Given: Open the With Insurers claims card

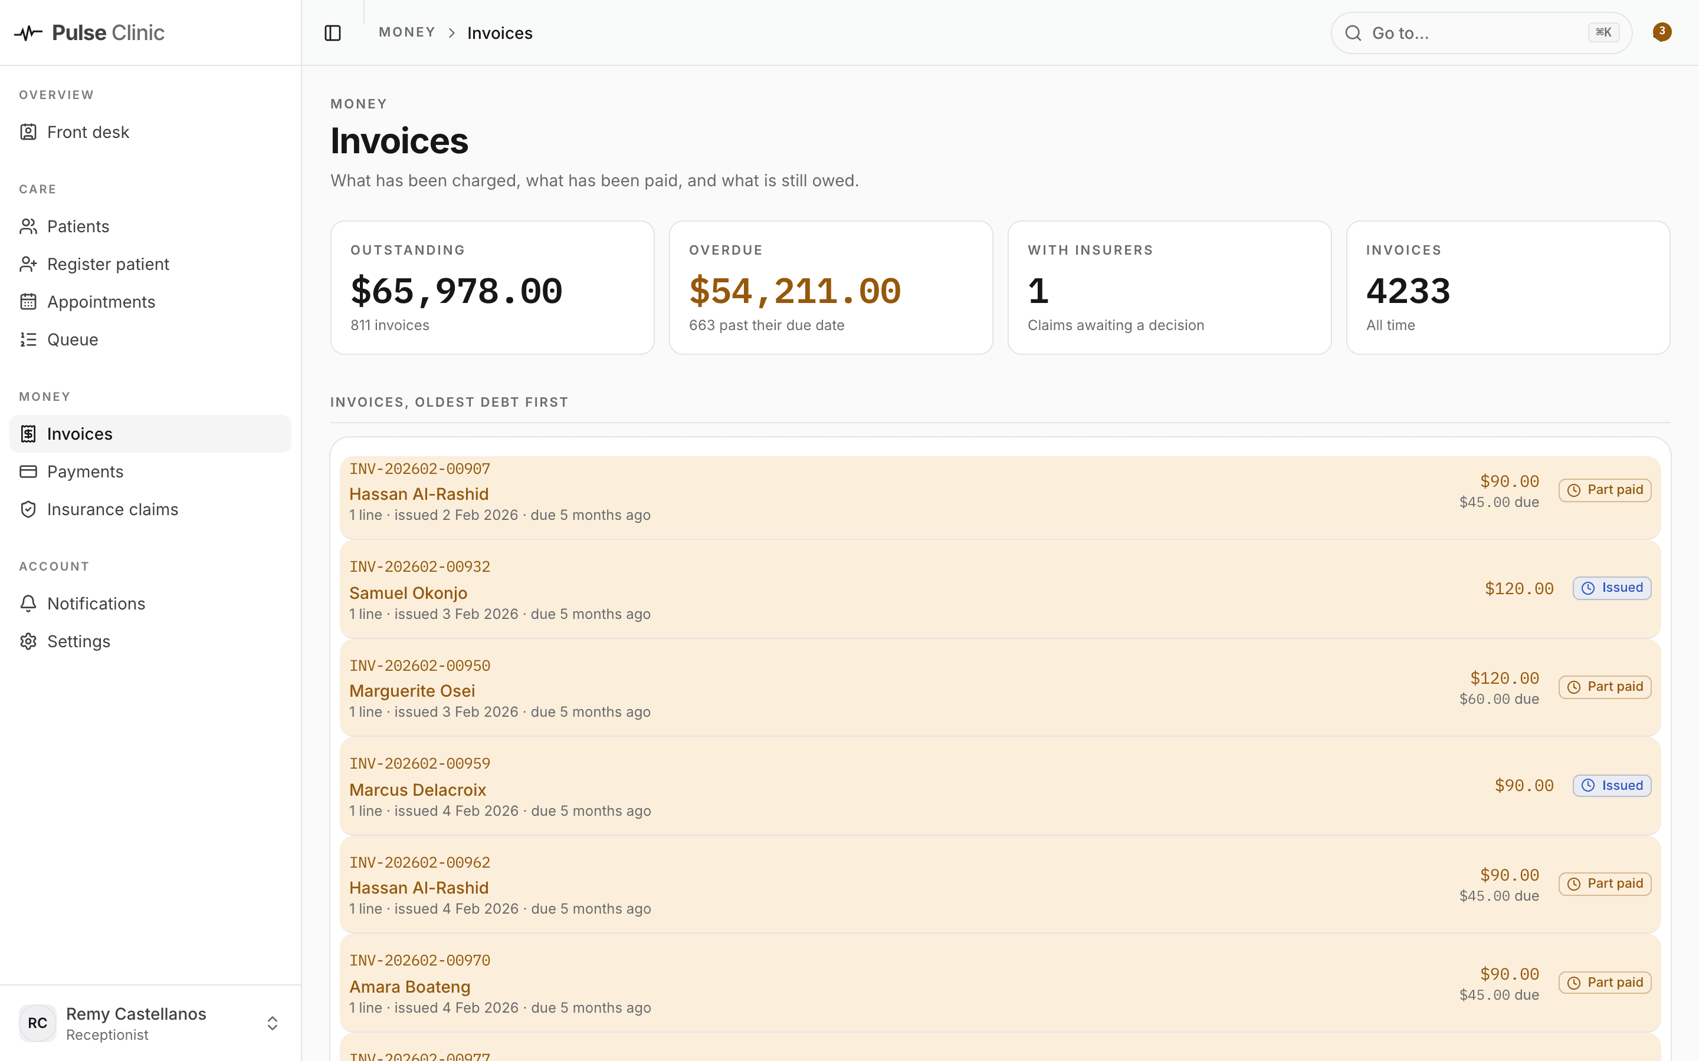Looking at the screenshot, I should pos(1169,288).
